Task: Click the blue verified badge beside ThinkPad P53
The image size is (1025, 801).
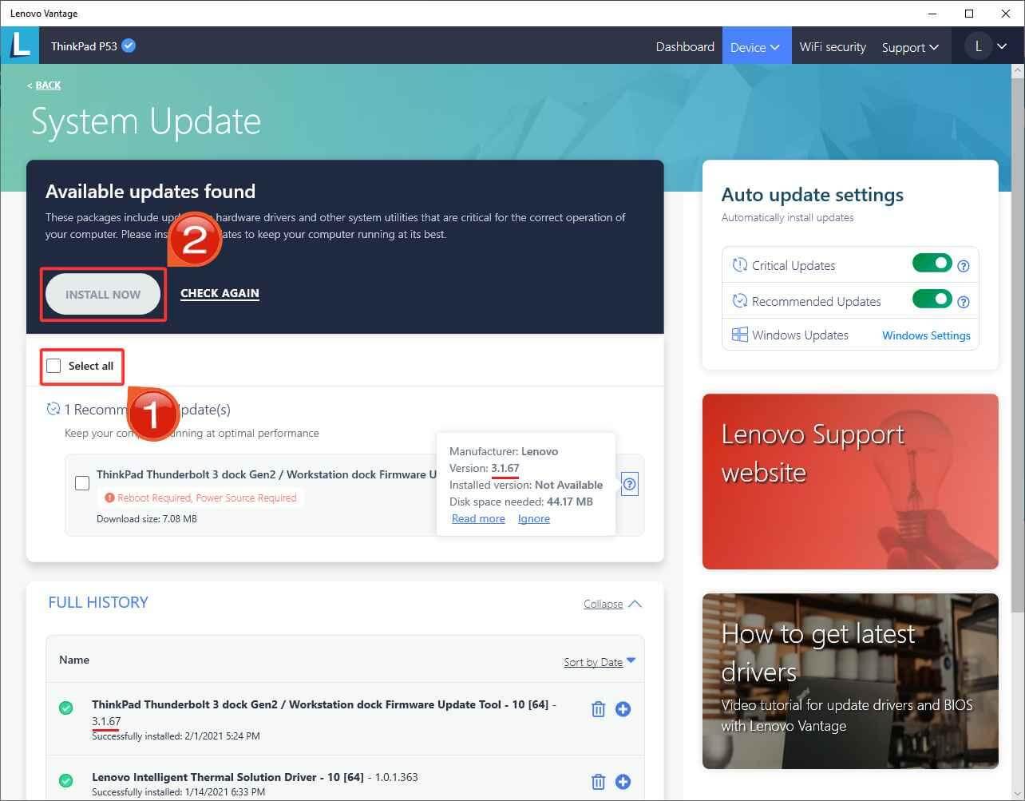Action: [x=129, y=46]
